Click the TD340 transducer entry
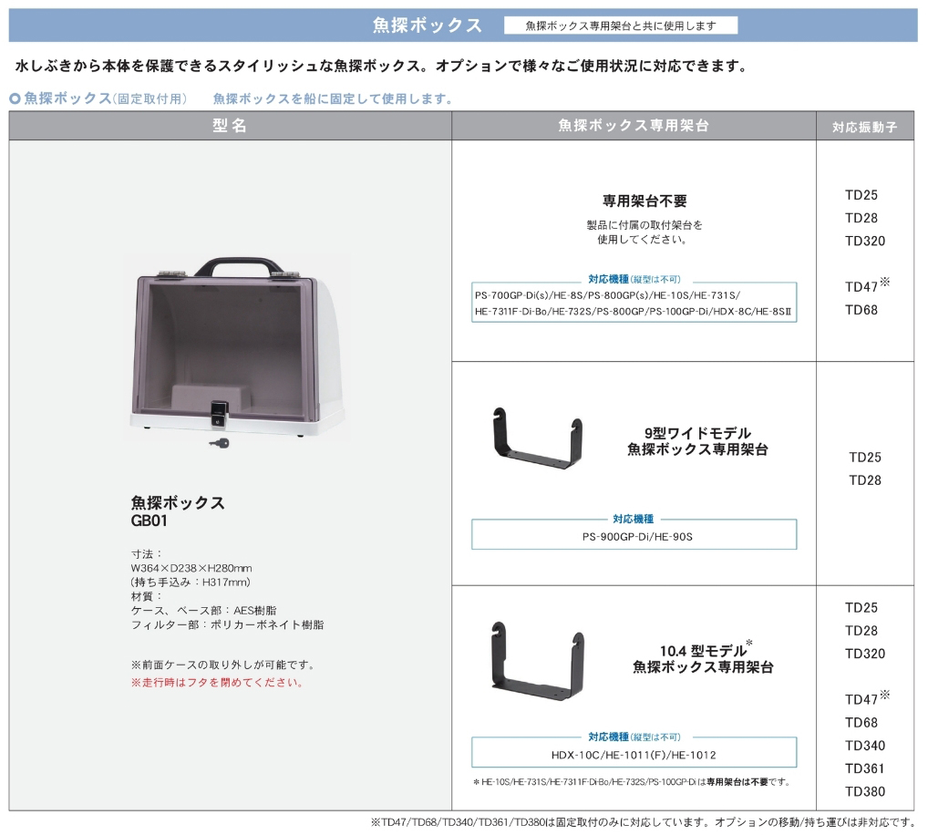 point(865,746)
